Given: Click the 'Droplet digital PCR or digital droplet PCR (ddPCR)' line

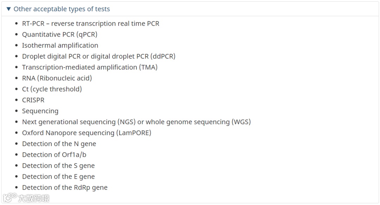Looking at the screenshot, I should coord(99,56).
